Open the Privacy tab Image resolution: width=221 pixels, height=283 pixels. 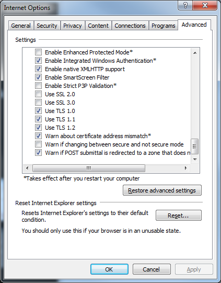pyautogui.click(x=73, y=26)
